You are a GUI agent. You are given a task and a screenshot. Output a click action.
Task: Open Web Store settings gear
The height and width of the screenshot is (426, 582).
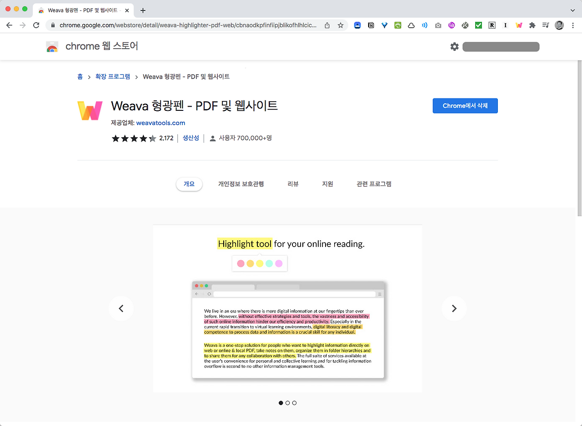pyautogui.click(x=455, y=46)
